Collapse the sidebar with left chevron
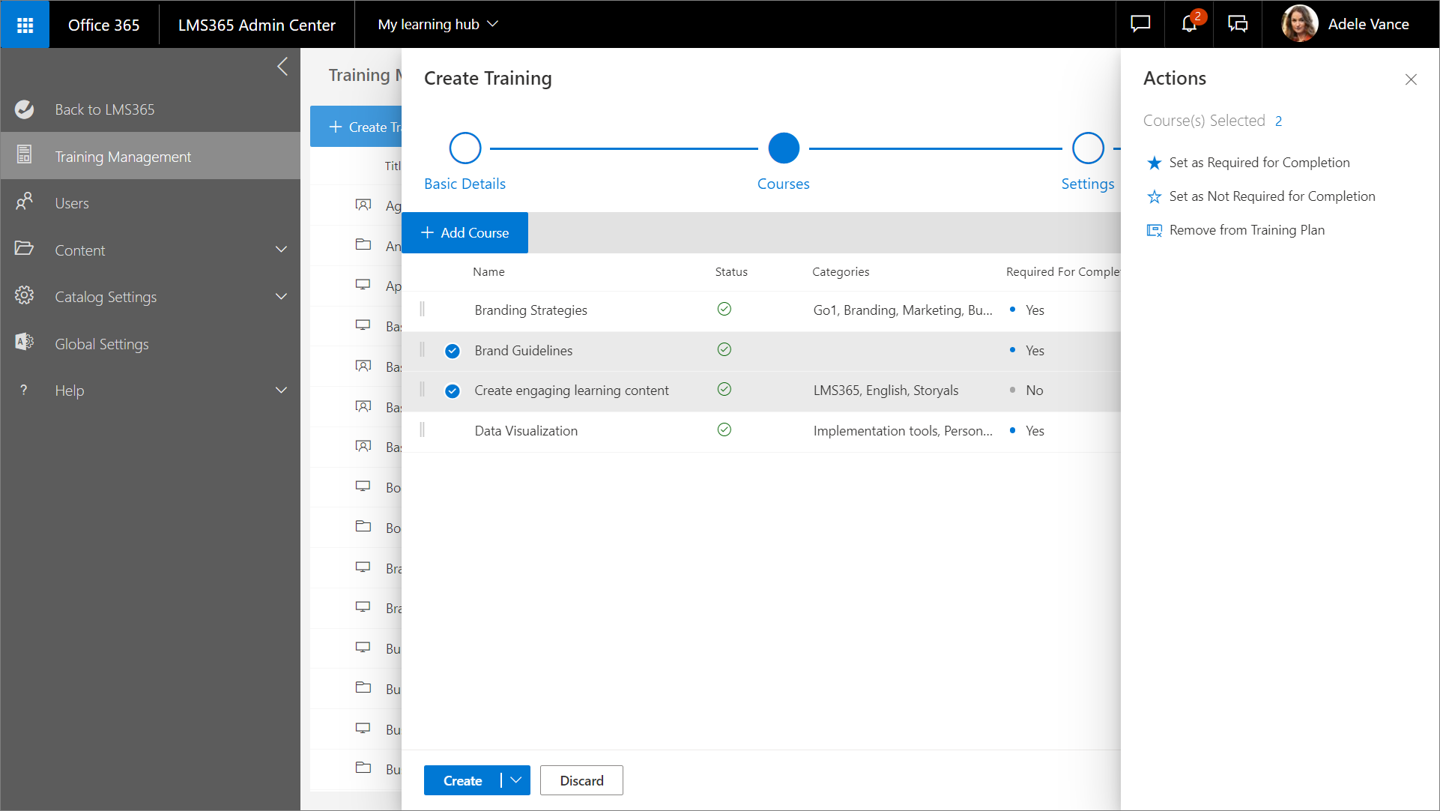 click(282, 67)
